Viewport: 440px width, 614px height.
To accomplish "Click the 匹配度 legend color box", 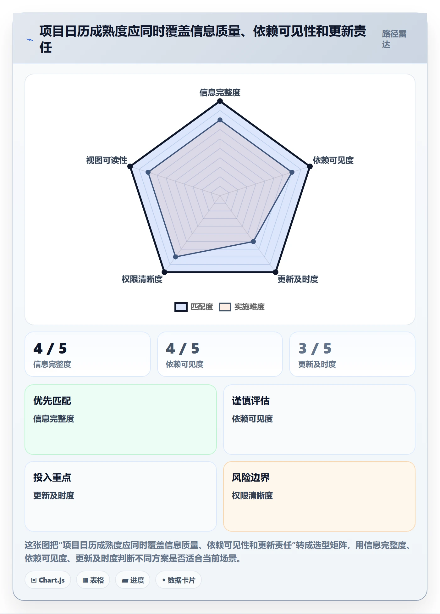I will click(181, 307).
